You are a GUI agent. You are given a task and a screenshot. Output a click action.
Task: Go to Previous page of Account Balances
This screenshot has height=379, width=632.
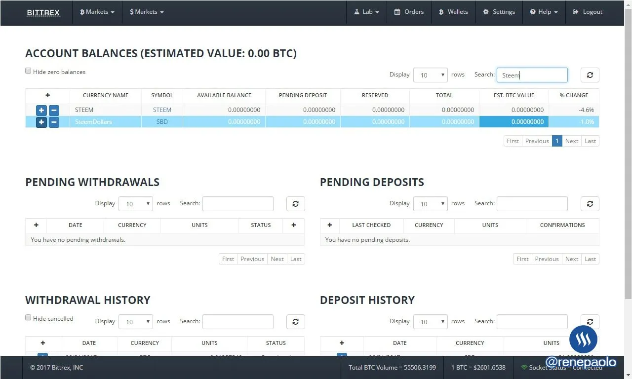pos(537,141)
